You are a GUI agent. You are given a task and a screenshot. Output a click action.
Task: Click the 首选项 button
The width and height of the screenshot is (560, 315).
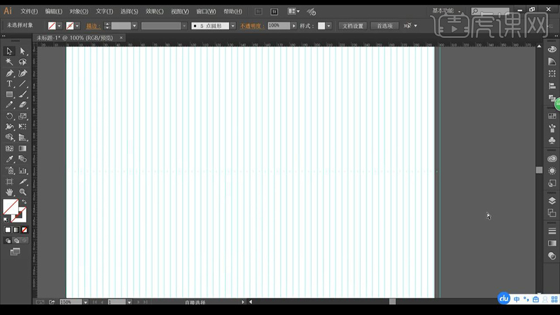point(385,26)
